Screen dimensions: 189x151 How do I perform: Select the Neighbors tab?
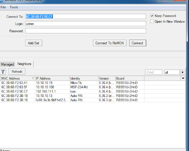click(24, 64)
